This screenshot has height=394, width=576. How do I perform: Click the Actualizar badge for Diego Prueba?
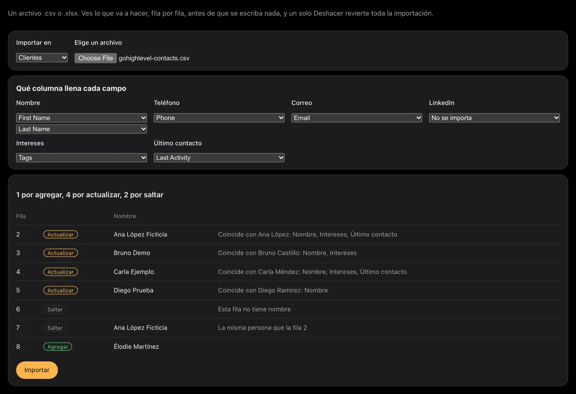point(60,291)
